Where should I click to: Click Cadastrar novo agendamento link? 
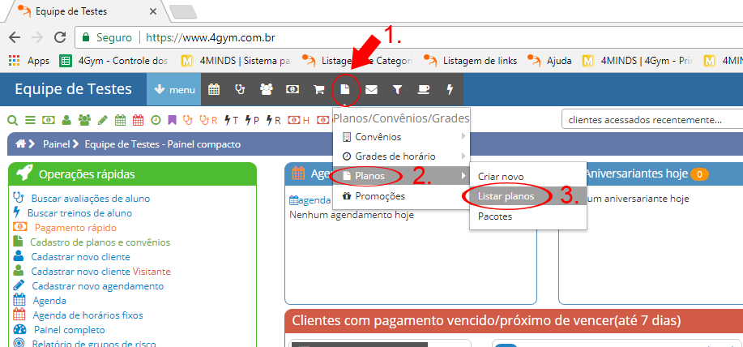coord(97,286)
